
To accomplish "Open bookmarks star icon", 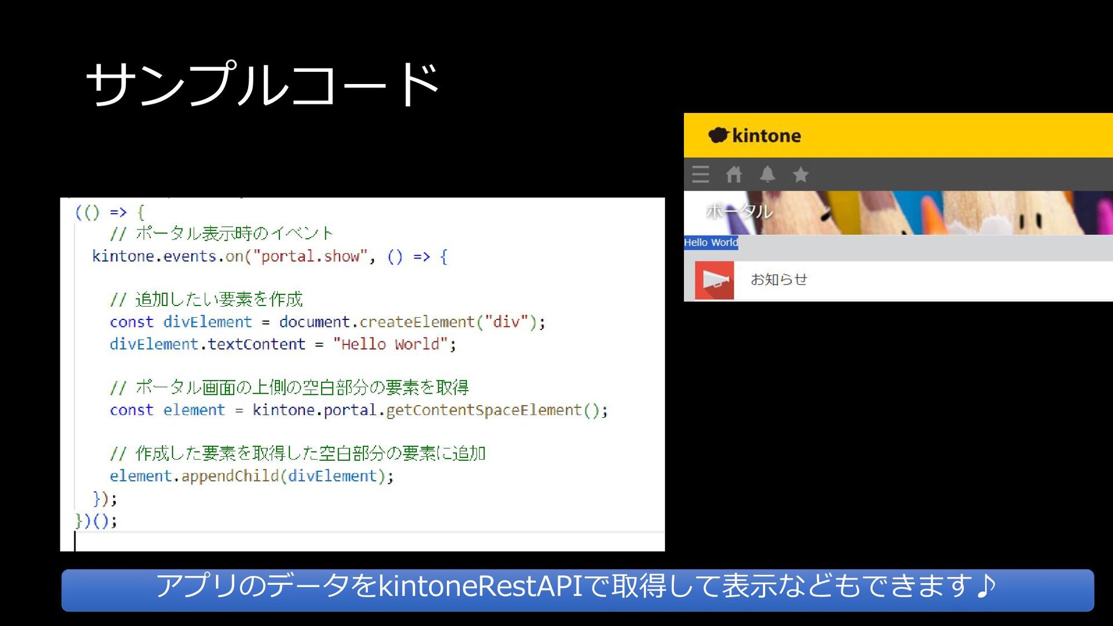I will point(801,174).
